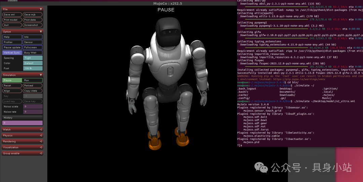Change Color setting Default
The height and width of the screenshot is (182, 363).
click(x=33, y=63)
